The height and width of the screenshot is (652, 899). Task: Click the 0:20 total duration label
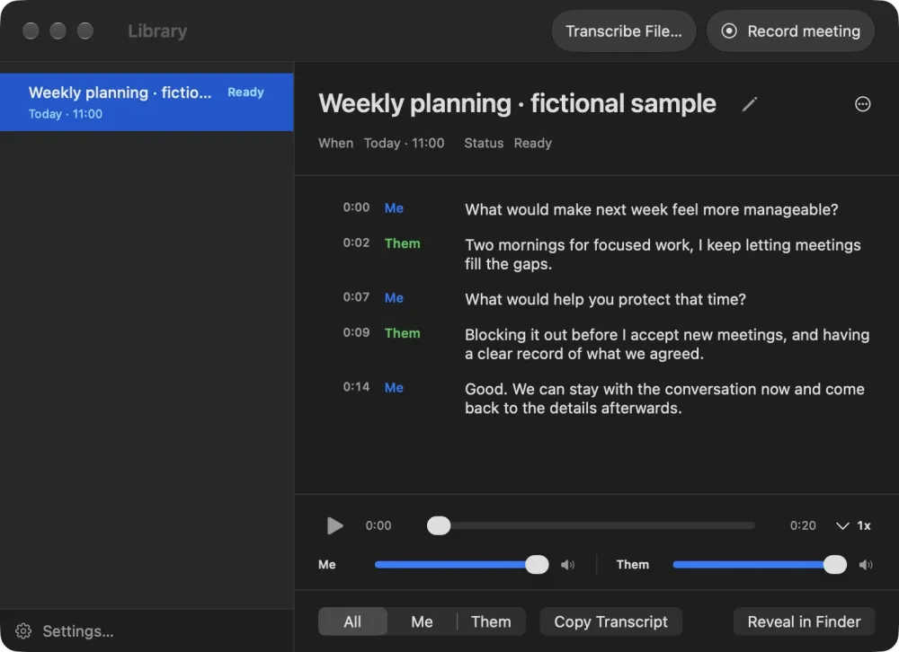click(803, 525)
